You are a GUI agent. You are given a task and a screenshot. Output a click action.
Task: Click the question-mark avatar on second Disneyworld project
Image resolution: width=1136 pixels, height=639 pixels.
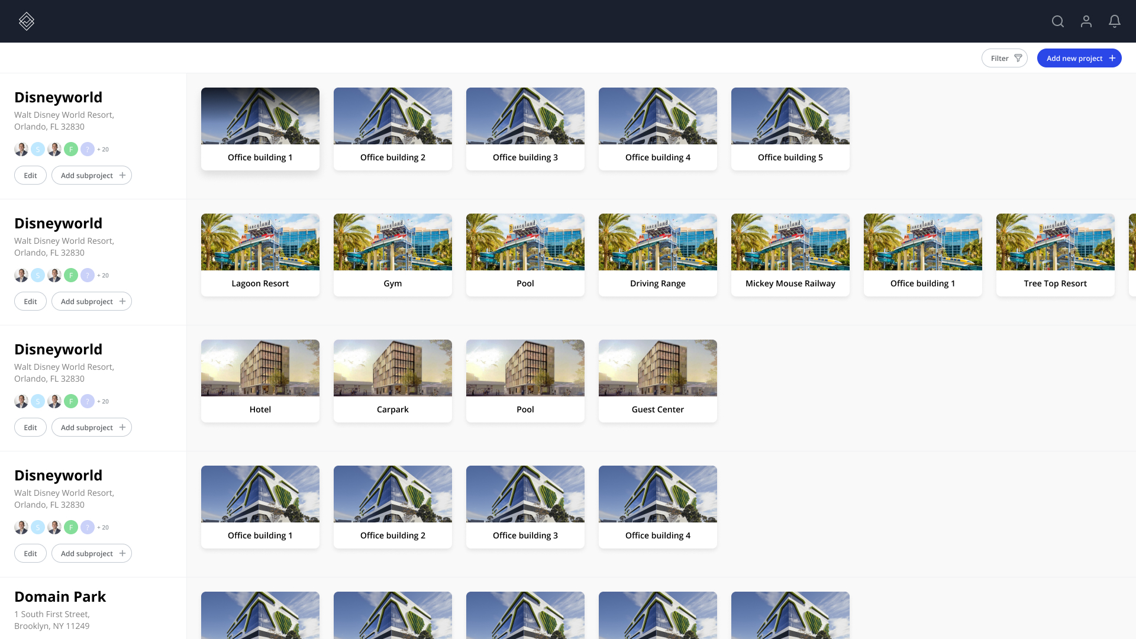(x=88, y=275)
